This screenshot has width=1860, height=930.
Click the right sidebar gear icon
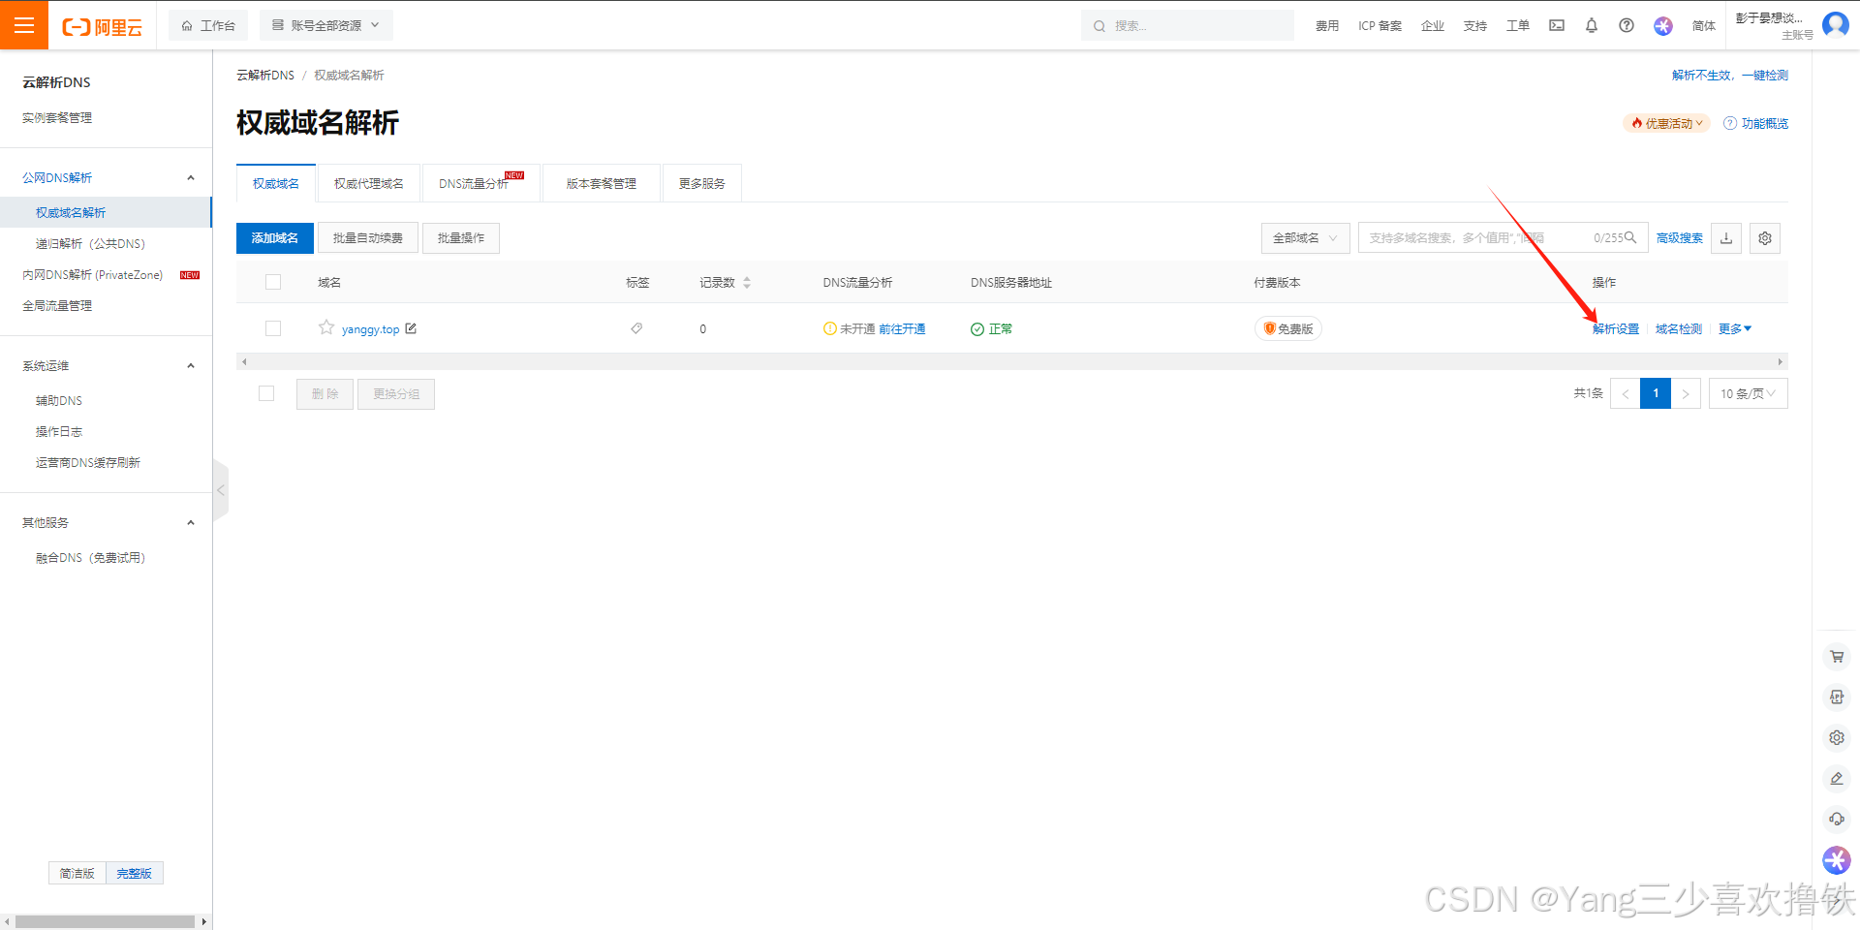pos(1837,738)
